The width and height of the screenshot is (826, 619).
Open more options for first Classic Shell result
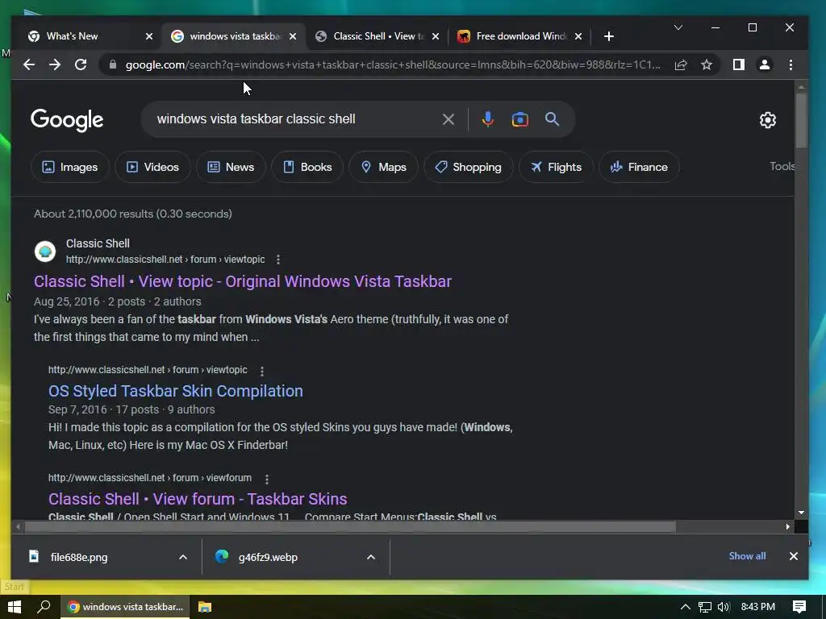[x=278, y=260]
